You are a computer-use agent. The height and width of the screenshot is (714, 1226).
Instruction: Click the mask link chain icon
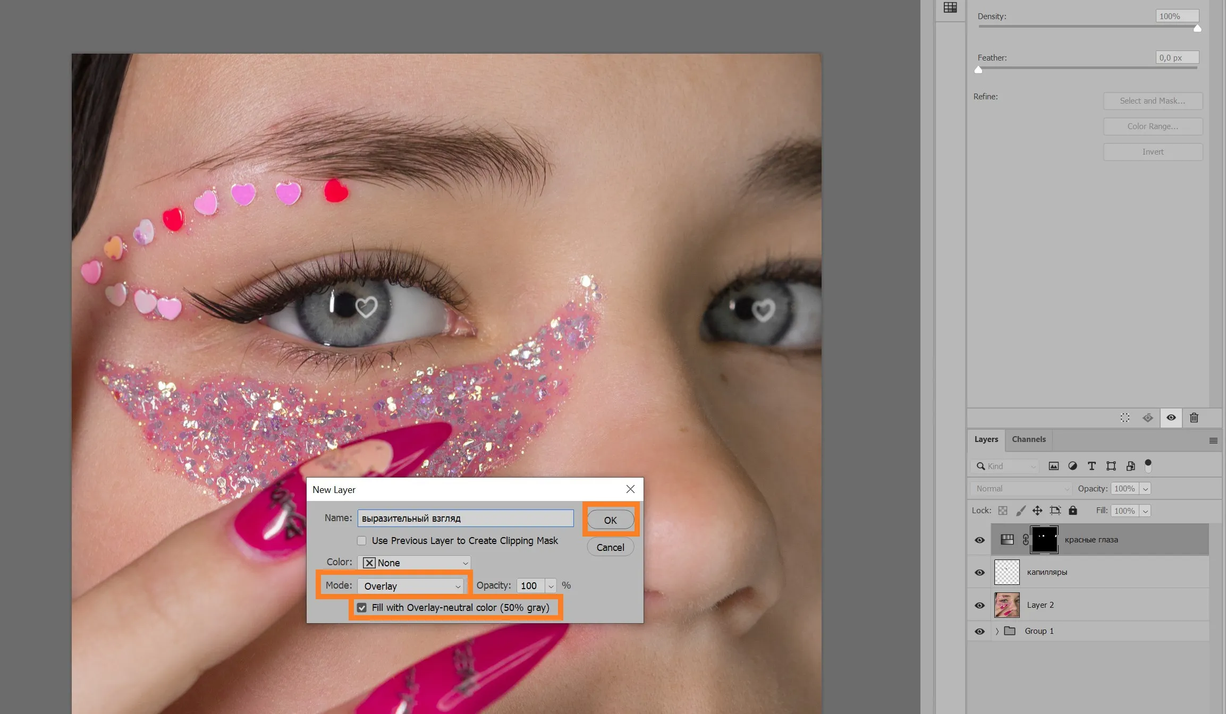coord(1026,540)
